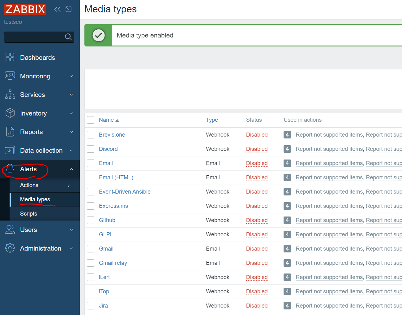Expand Data collection menu chevron

(x=71, y=151)
